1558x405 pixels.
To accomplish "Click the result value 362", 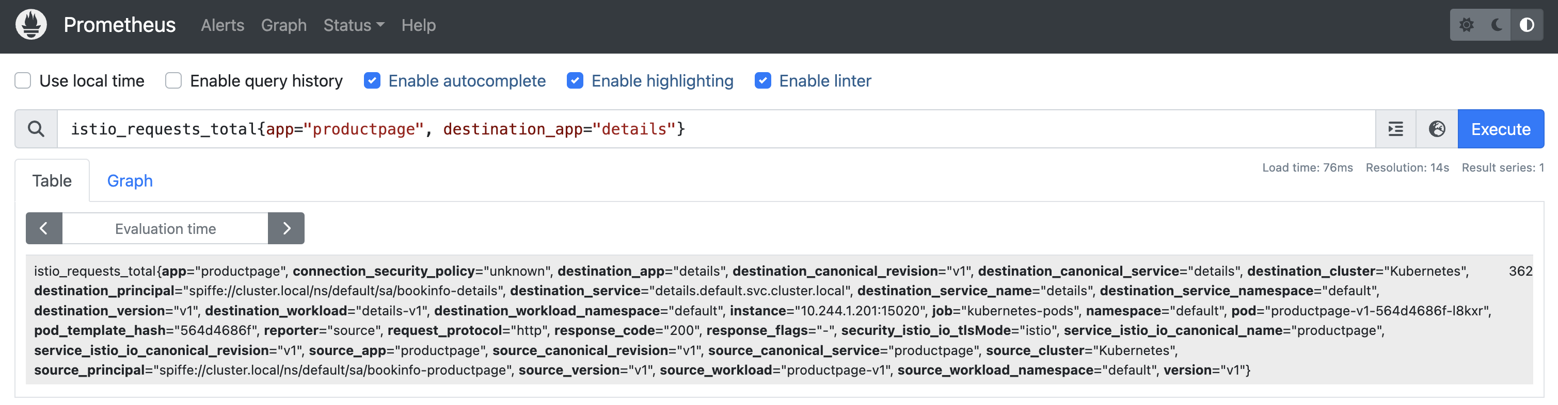I will click(x=1520, y=271).
